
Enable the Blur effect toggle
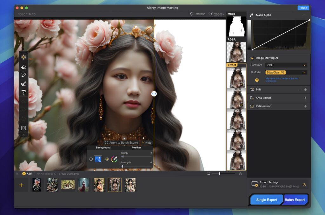coord(242,125)
